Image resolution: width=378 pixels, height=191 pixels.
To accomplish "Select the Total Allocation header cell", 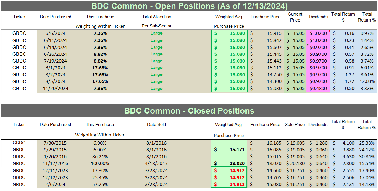I will 156,17.
